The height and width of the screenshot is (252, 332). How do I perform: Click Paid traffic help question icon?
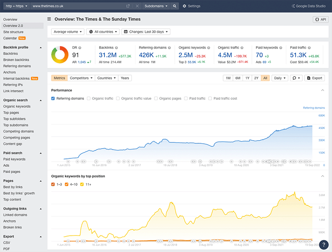click(x=309, y=48)
